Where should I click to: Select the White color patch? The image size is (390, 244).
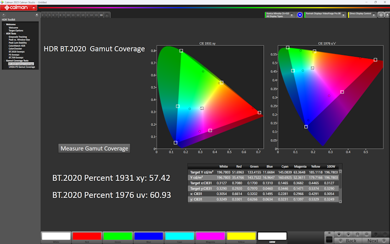tap(56, 236)
